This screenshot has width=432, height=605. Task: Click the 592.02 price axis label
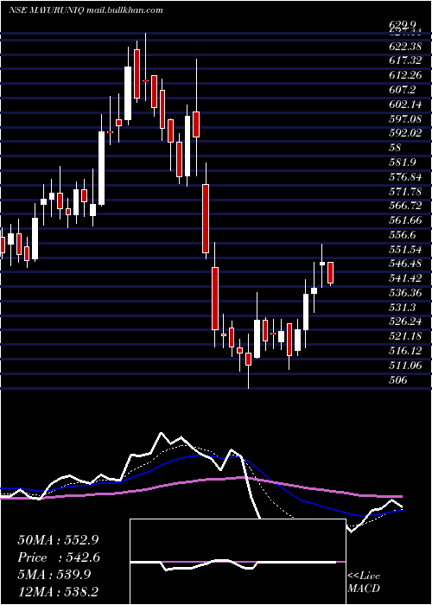[405, 133]
